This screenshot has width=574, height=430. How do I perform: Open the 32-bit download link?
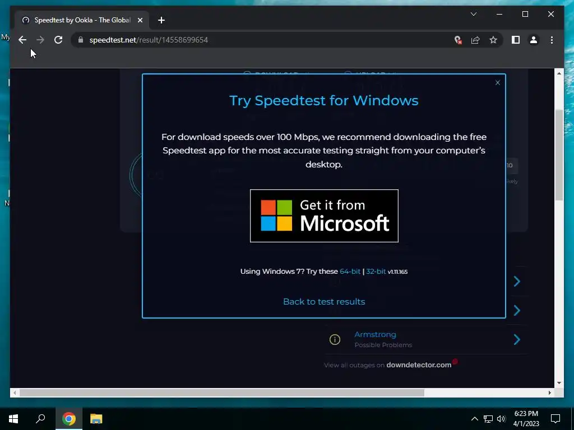click(x=376, y=272)
